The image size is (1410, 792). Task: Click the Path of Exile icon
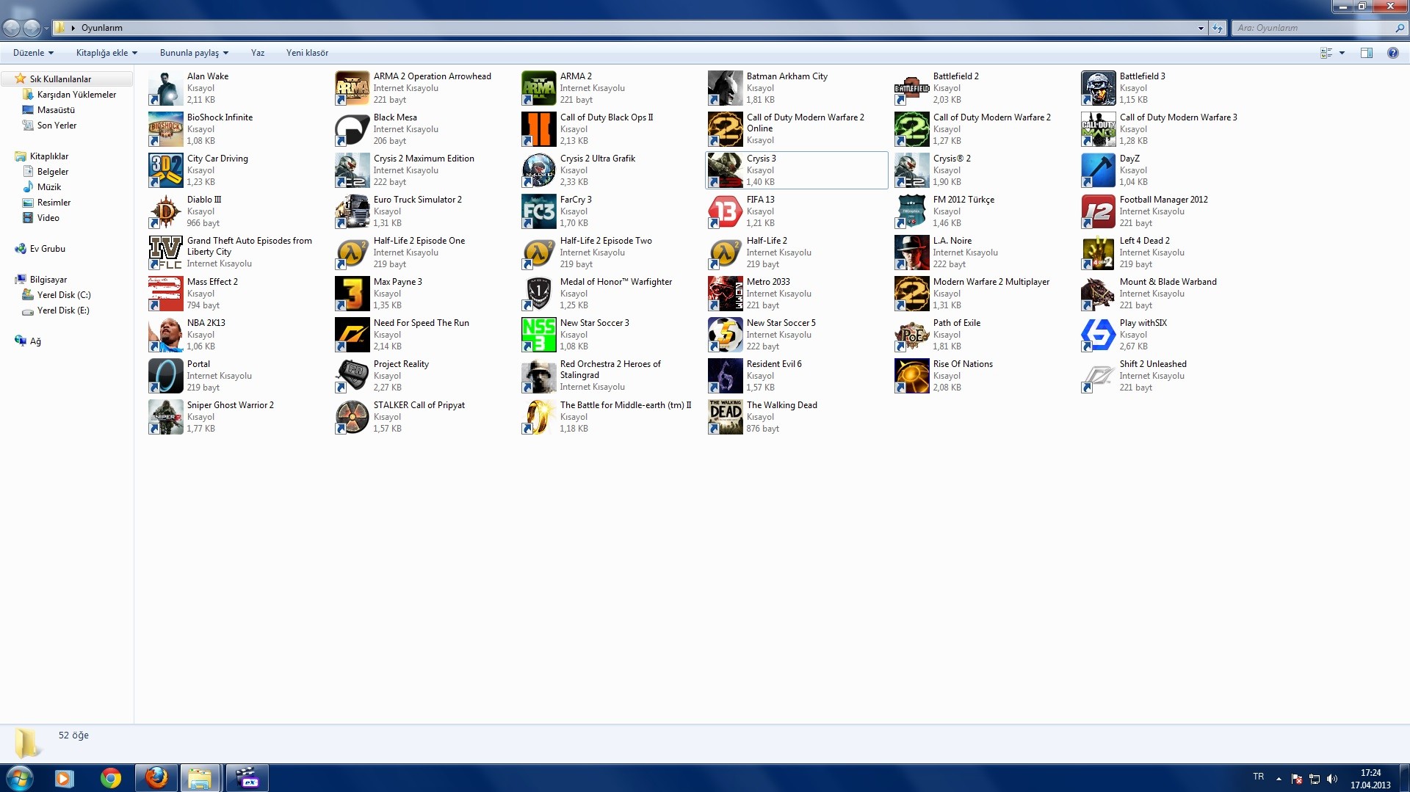tap(912, 335)
